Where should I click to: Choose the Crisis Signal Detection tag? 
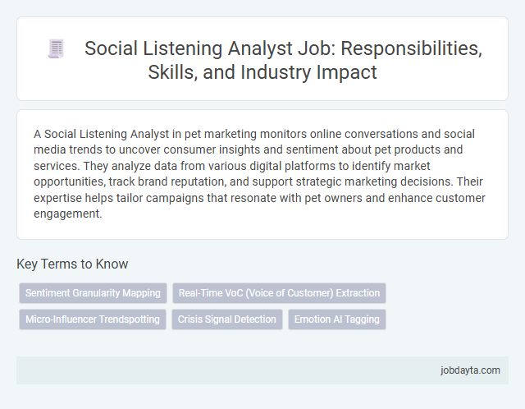227,319
